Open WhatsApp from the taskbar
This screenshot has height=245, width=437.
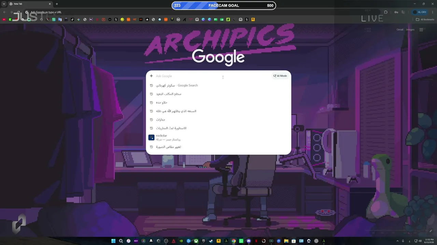[x=241, y=241]
